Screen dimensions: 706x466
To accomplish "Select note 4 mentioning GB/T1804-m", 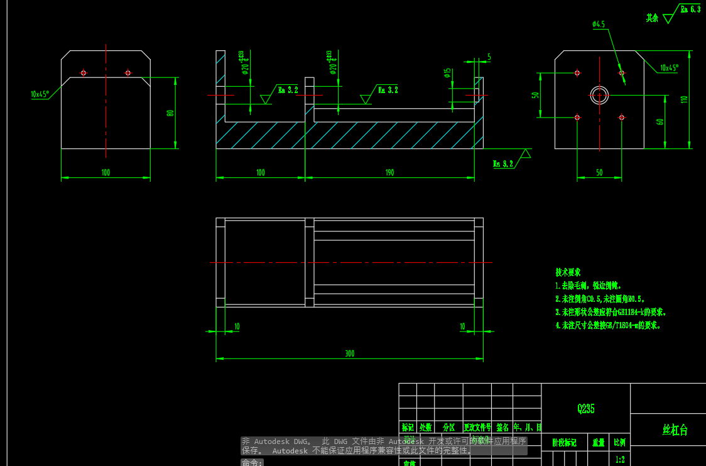I will pyautogui.click(x=608, y=325).
